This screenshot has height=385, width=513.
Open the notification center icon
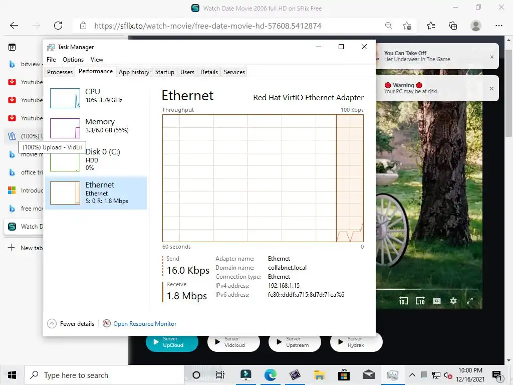[497, 375]
